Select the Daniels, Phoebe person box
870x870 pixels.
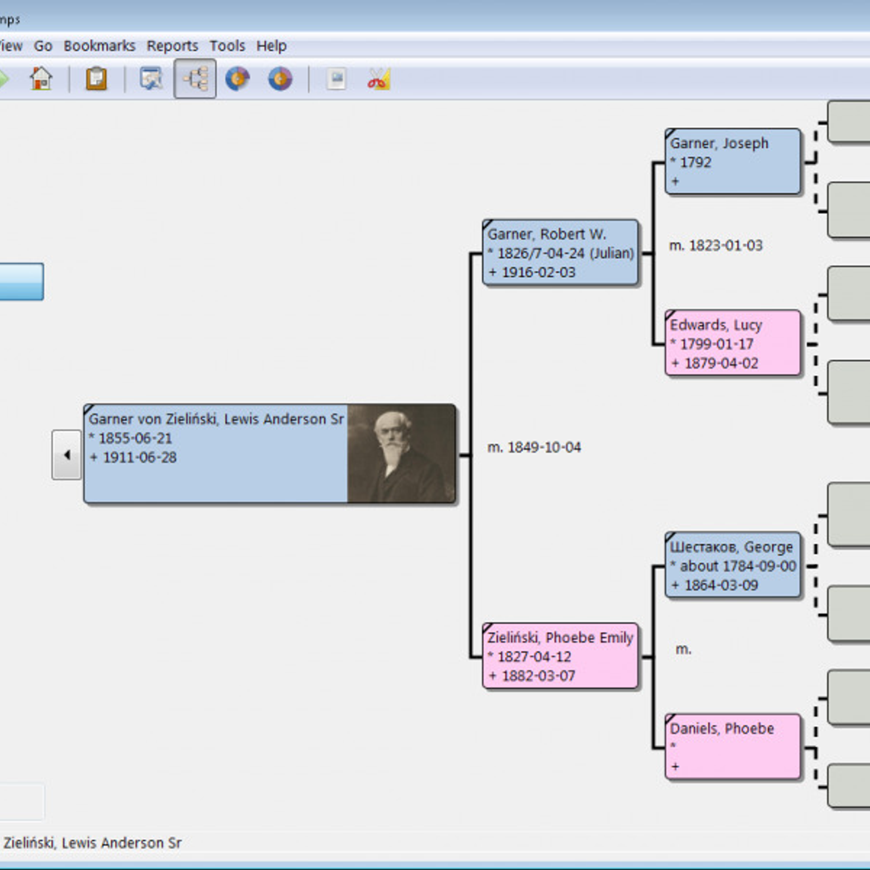pos(732,747)
